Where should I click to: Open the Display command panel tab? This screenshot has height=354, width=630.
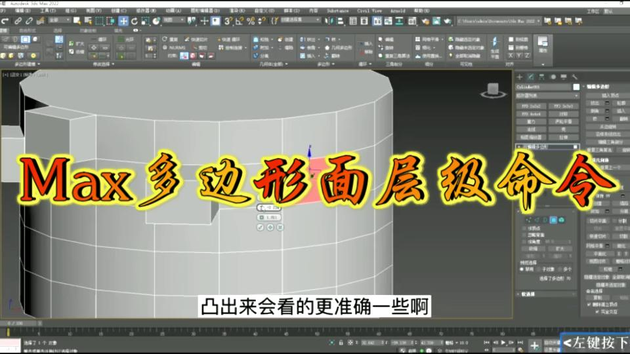564,77
